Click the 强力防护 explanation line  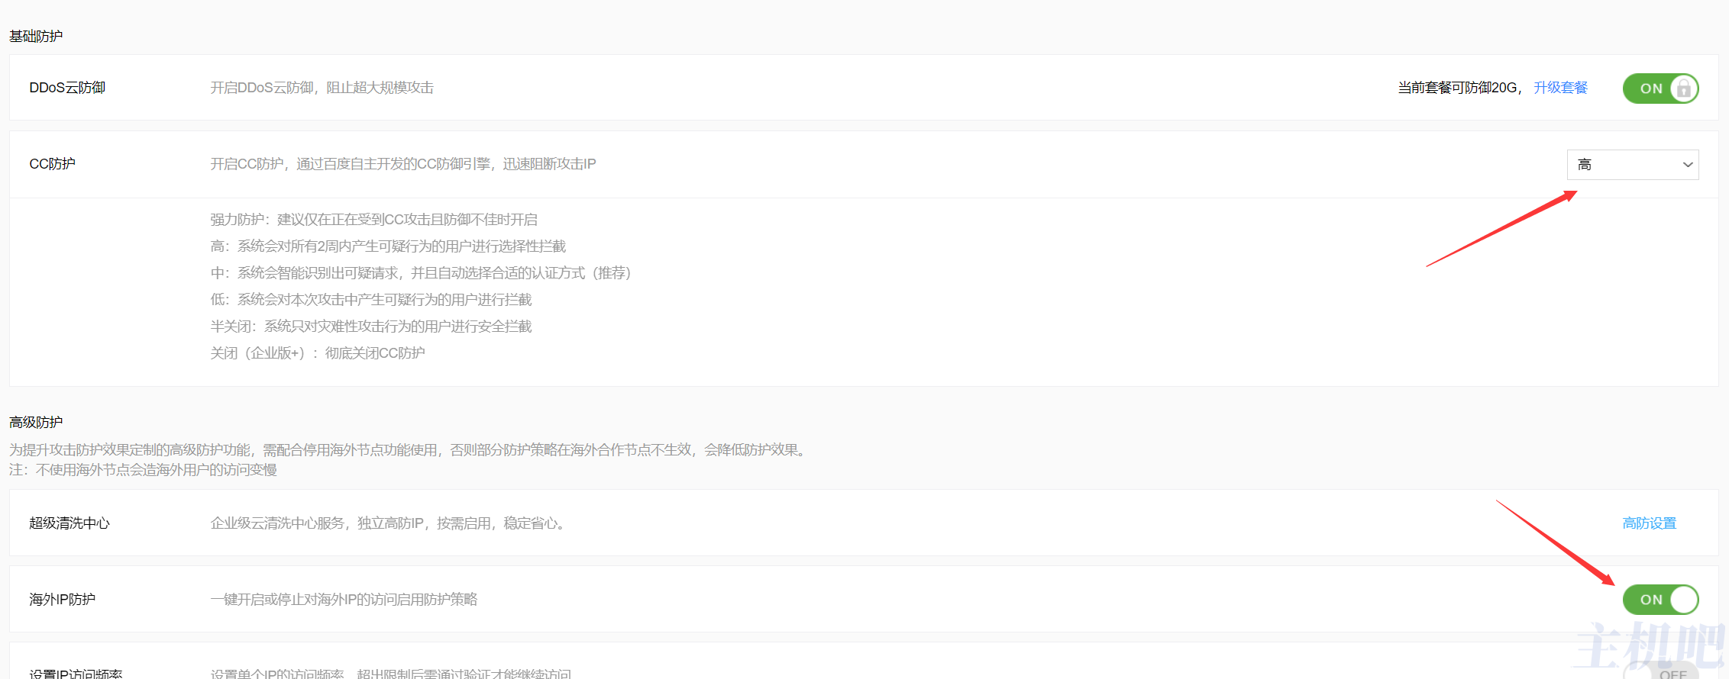point(373,220)
